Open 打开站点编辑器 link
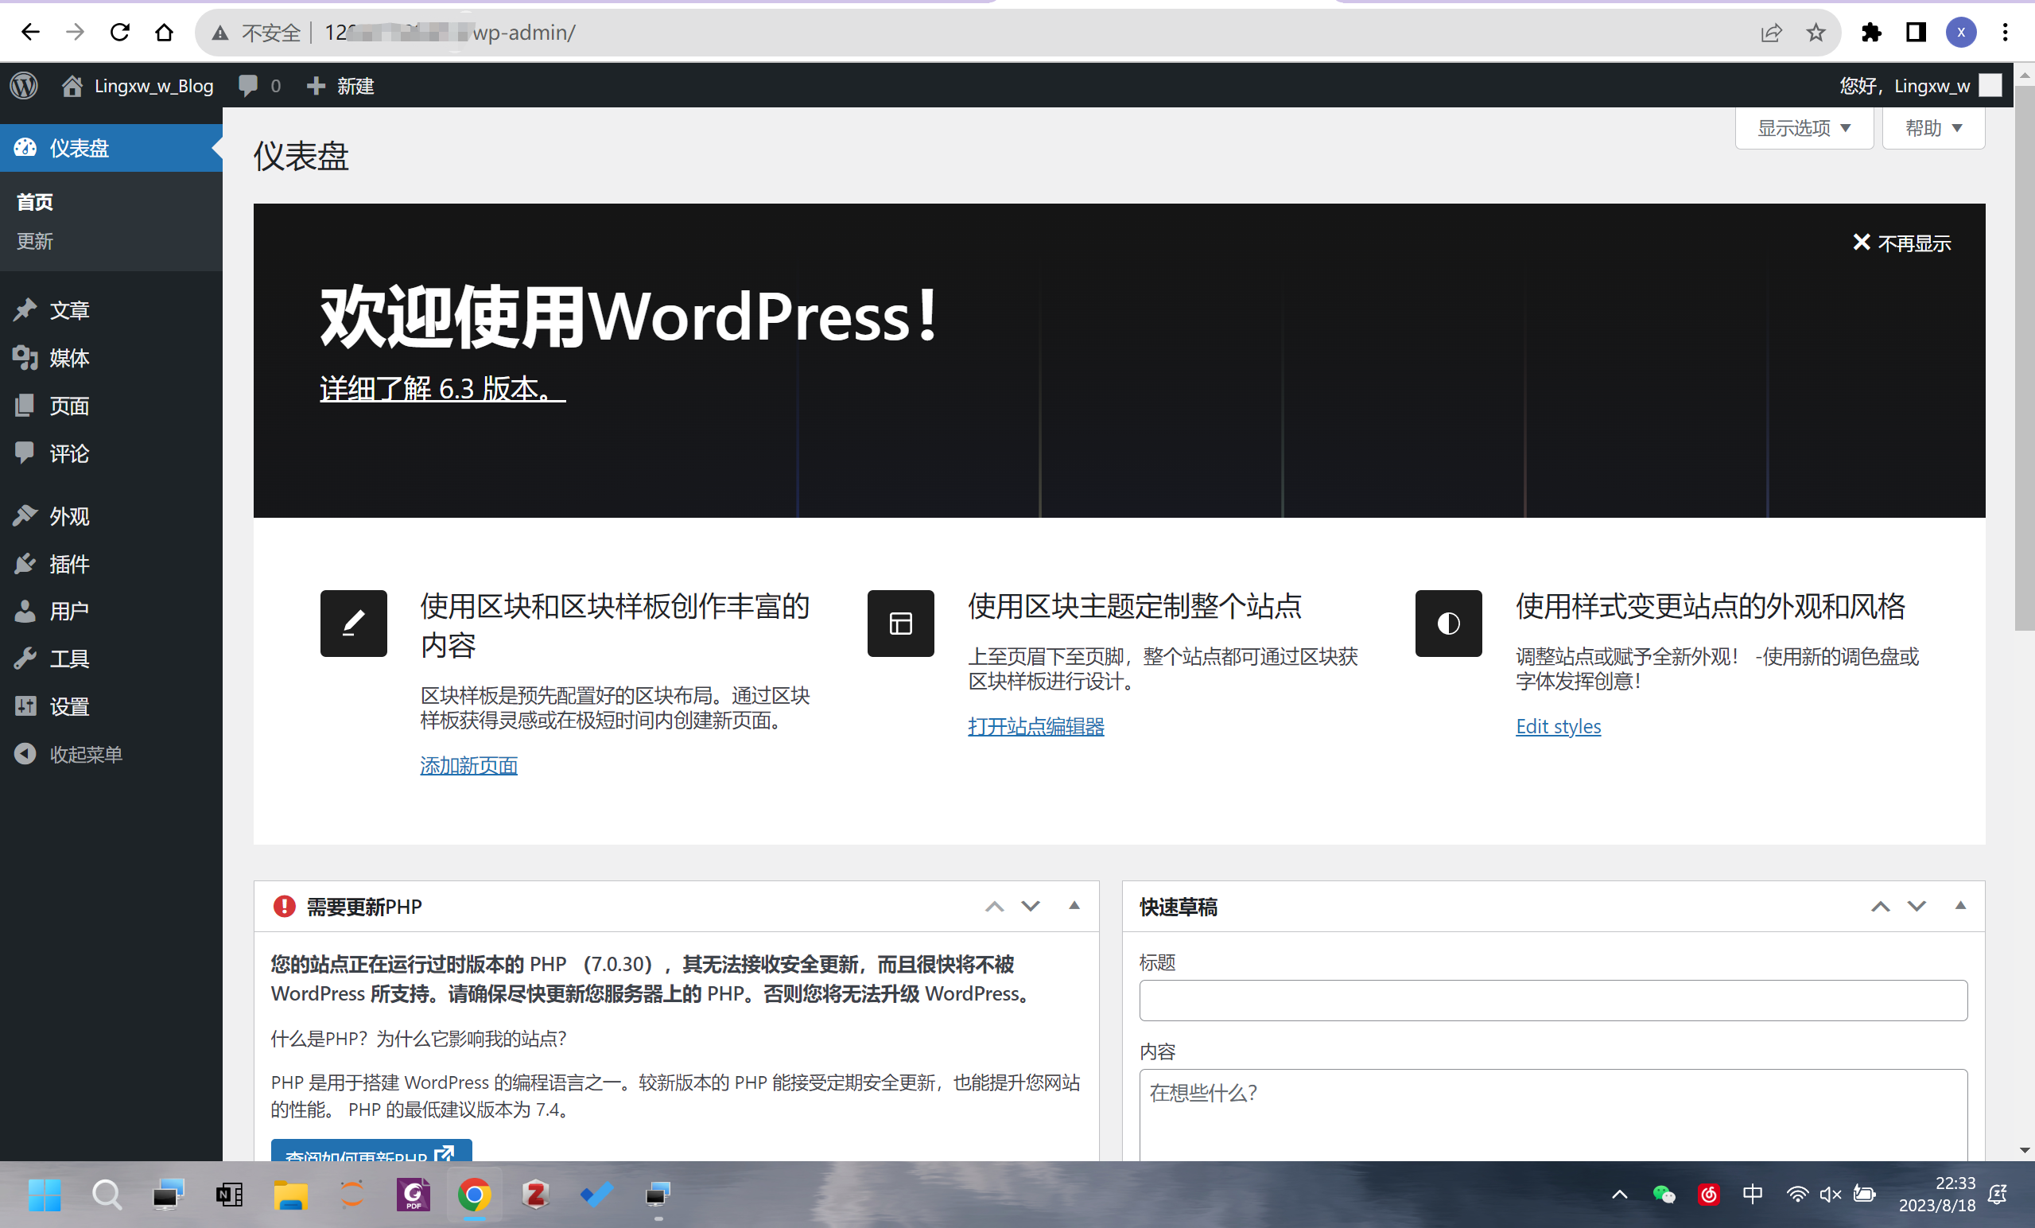The height and width of the screenshot is (1228, 2035). tap(1036, 727)
